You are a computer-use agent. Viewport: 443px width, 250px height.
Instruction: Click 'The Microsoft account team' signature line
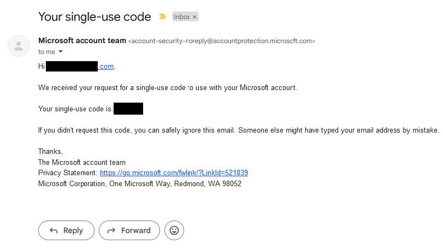point(82,162)
